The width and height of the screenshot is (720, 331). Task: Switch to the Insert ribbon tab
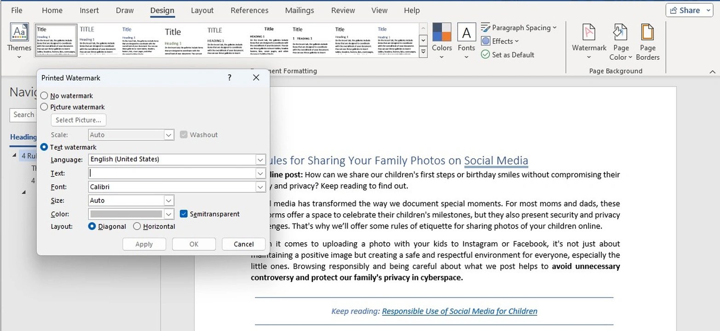(x=89, y=10)
